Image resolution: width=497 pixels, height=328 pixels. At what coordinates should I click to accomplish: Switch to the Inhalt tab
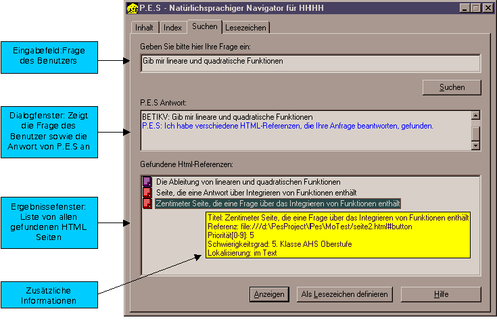point(145,28)
